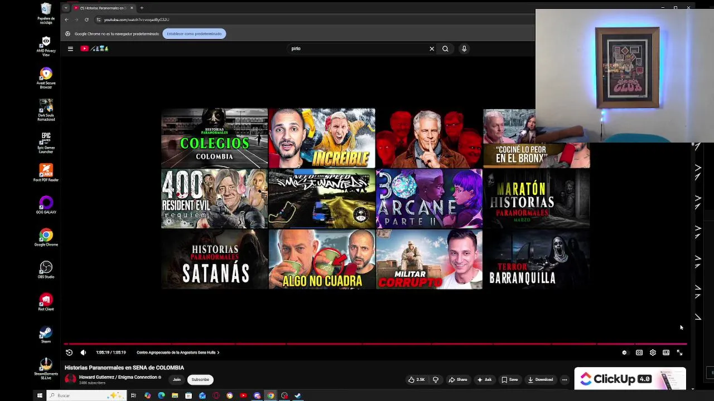This screenshot has height=401, width=714.
Task: Open Steam desktop shortcut
Action: pyautogui.click(x=46, y=335)
